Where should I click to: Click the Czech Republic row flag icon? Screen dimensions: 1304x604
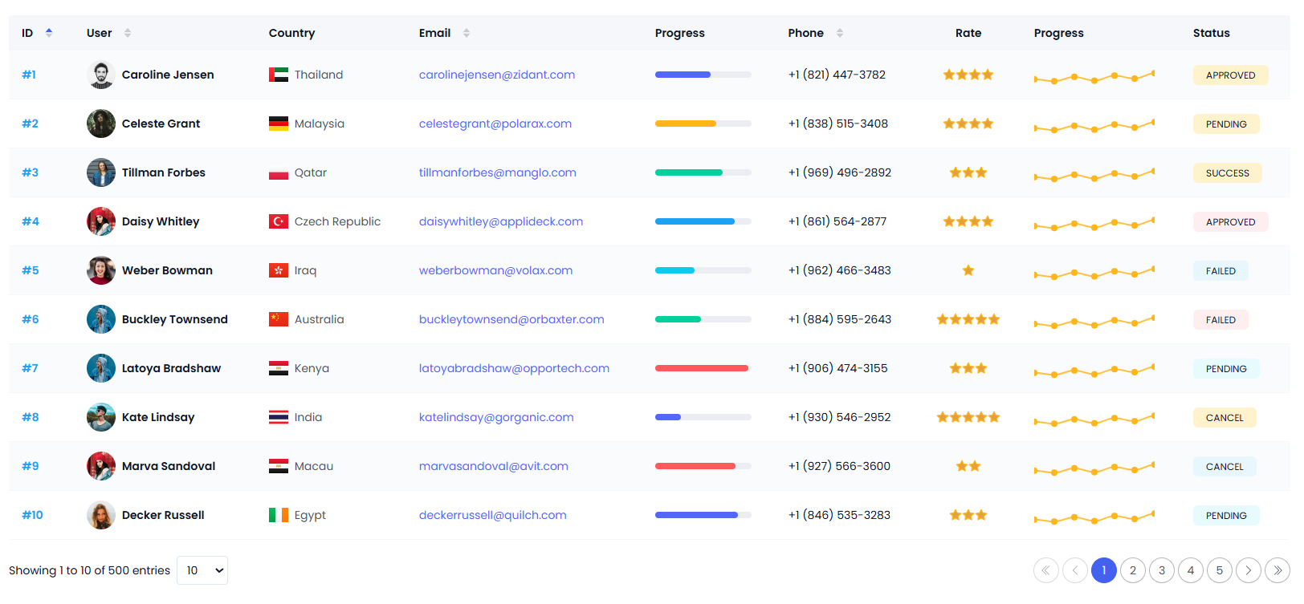point(279,221)
